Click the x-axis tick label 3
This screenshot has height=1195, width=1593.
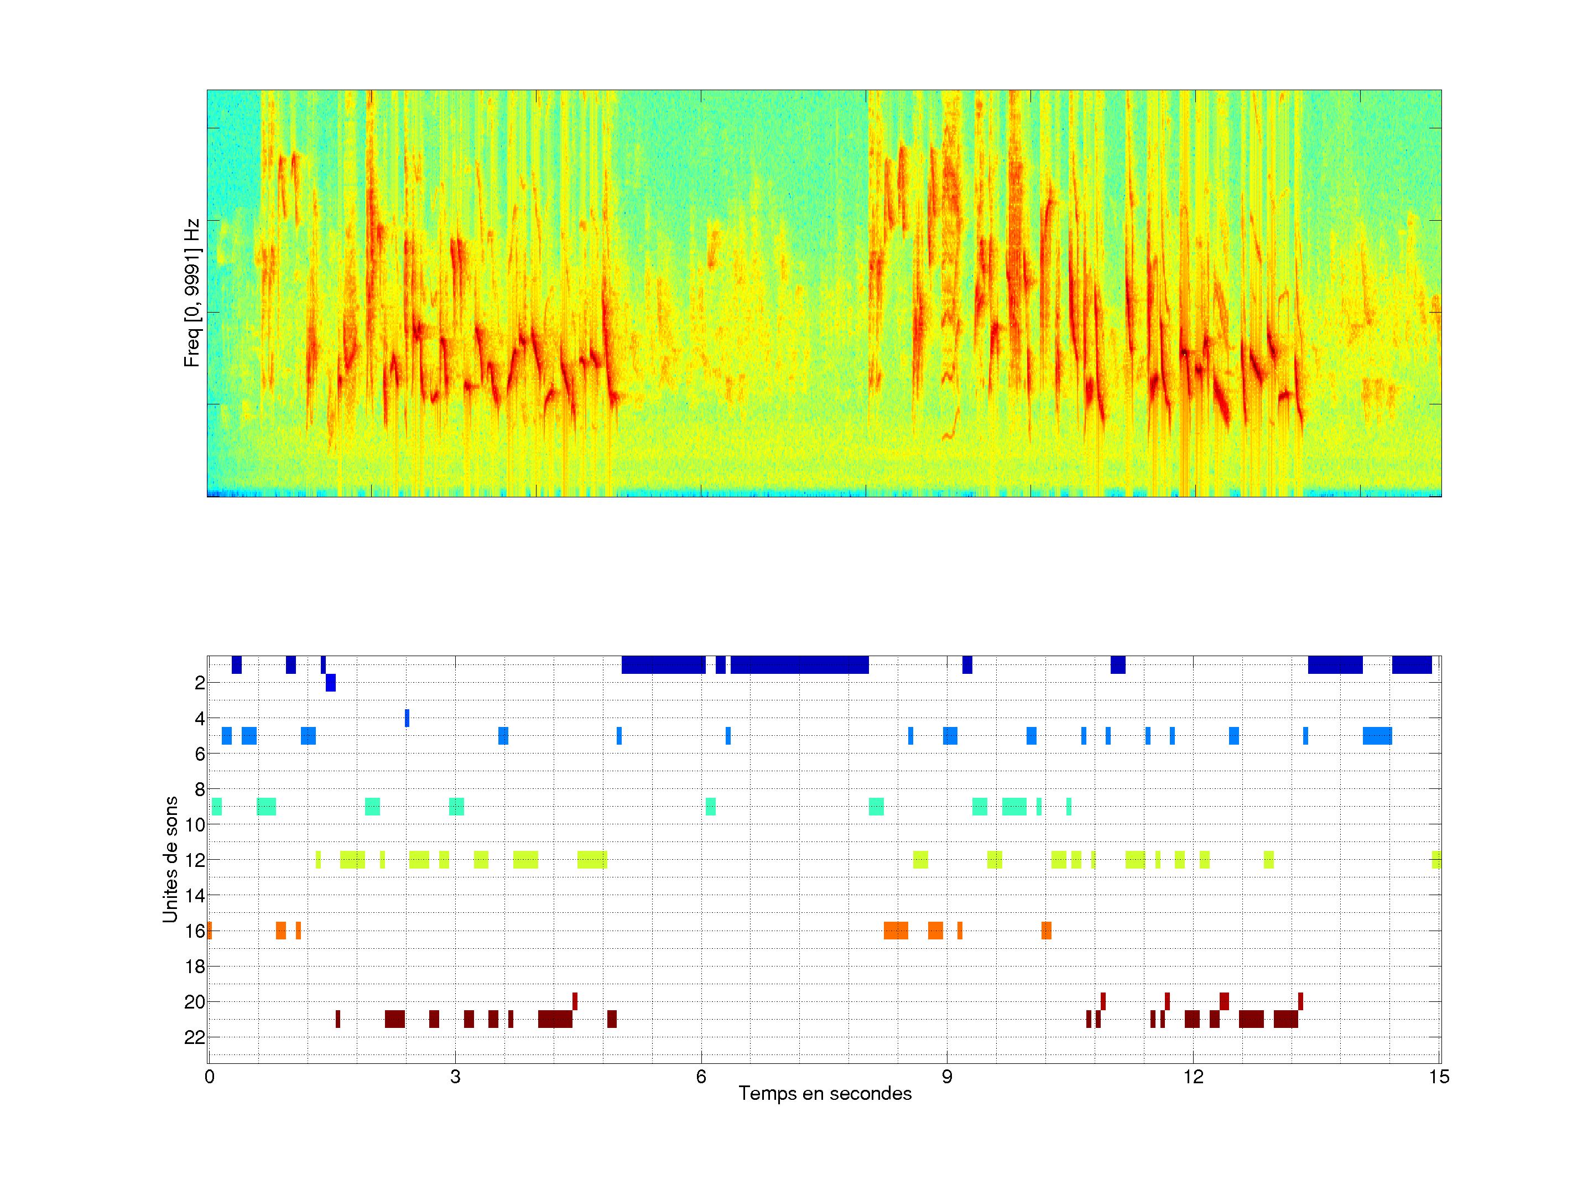click(455, 1077)
